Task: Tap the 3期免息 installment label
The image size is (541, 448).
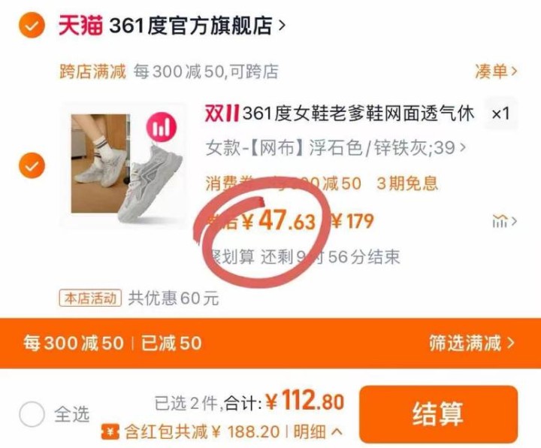Action: (x=407, y=183)
